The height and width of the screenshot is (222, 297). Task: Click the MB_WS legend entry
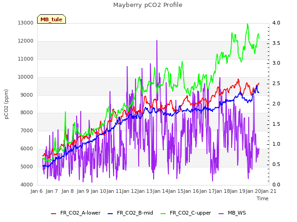tap(232, 213)
